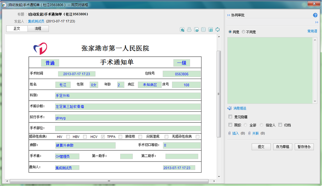Enable the 意见隐藏 checkbox
Screen dimensions: 322x186
[x=230, y=117]
